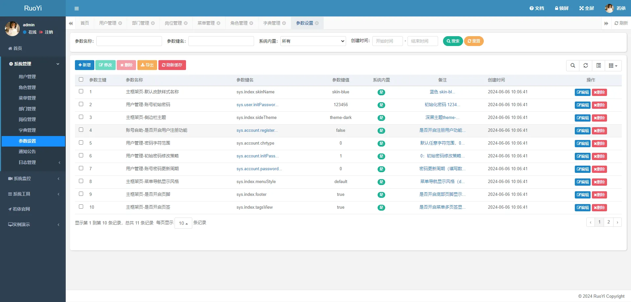Click the 注销 logout icon link

coord(46,32)
